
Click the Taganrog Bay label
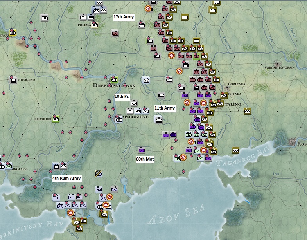(244, 157)
